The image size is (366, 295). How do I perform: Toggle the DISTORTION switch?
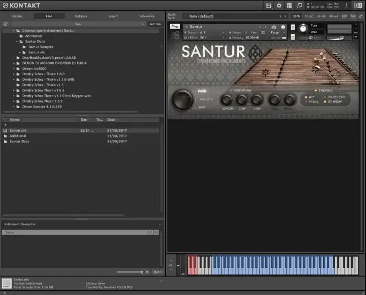click(231, 91)
